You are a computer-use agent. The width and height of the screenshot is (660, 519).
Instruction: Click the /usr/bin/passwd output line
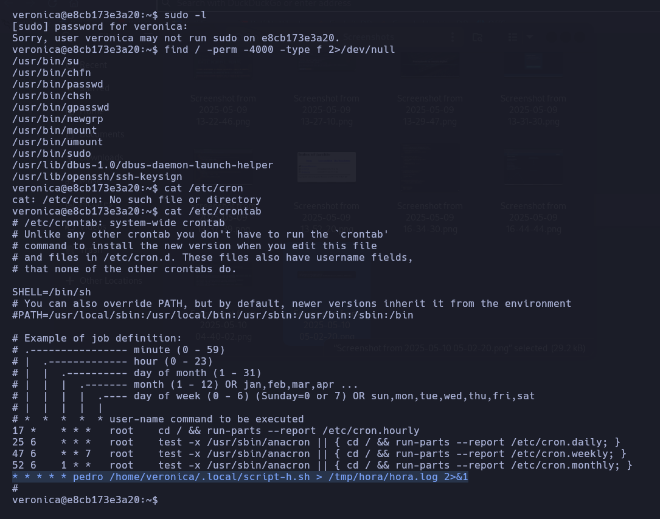coord(58,84)
